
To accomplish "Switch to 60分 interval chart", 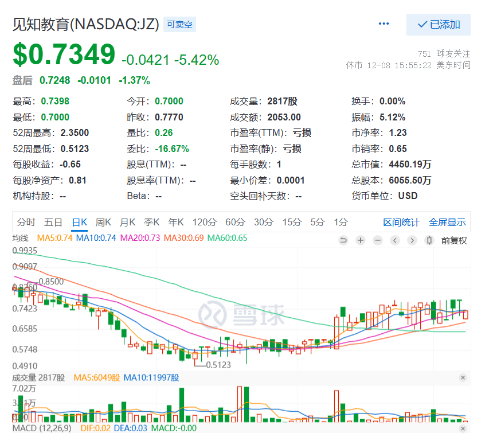I will pos(235,223).
